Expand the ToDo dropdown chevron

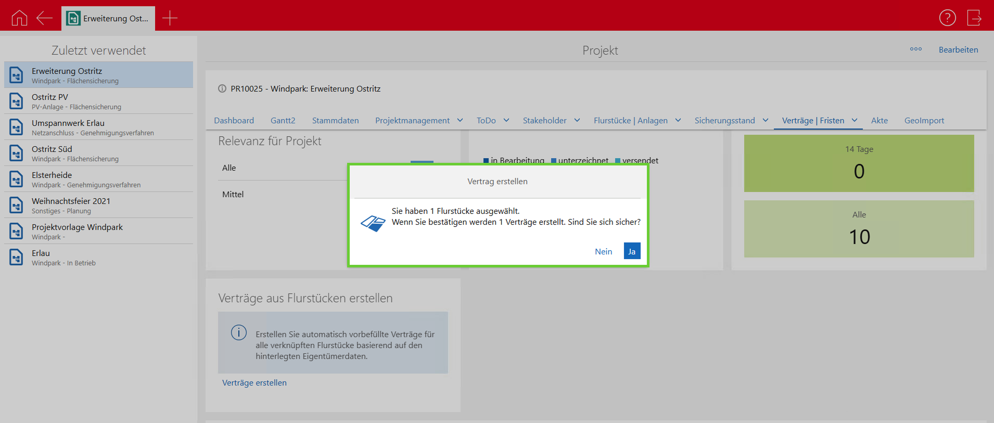(x=506, y=120)
